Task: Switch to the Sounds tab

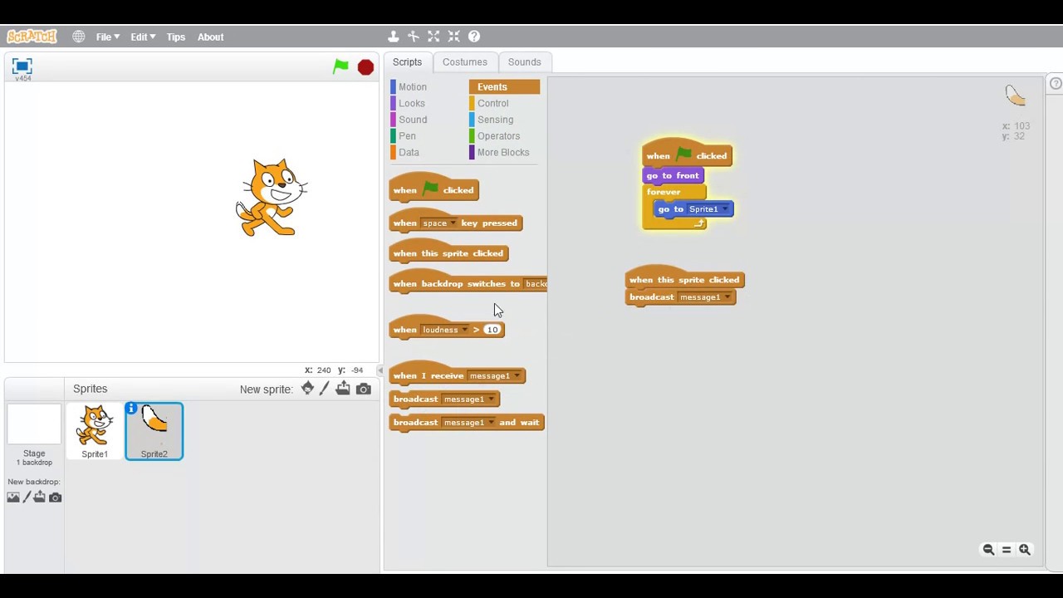Action: pos(524,62)
